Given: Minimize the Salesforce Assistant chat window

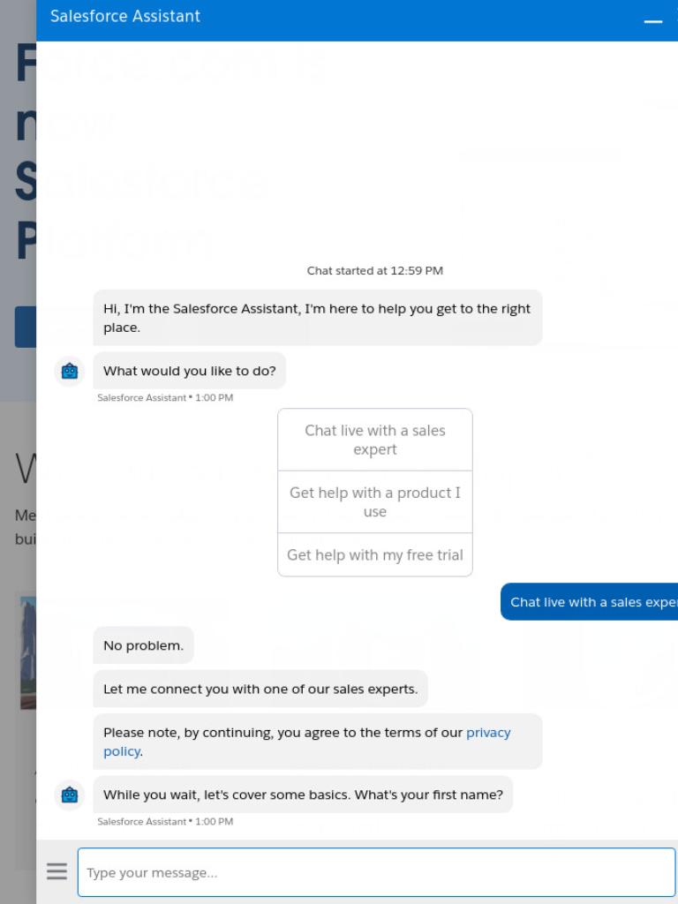Looking at the screenshot, I should tap(652, 21).
